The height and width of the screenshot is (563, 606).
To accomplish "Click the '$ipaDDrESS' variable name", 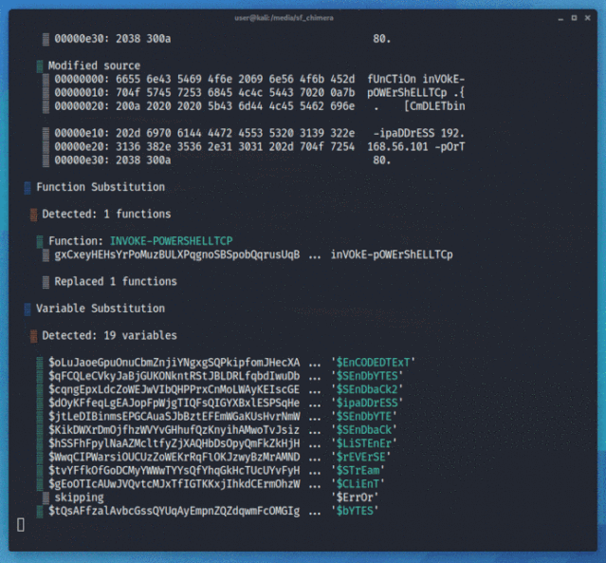I will click(x=367, y=403).
